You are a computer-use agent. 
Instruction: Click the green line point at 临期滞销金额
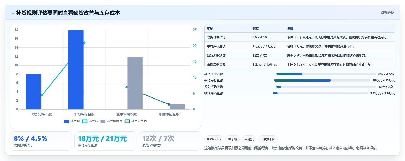click(x=169, y=104)
